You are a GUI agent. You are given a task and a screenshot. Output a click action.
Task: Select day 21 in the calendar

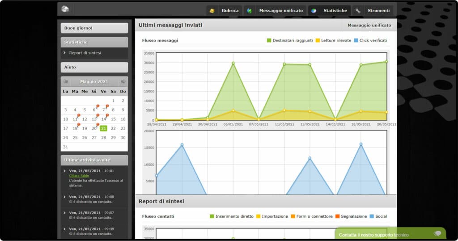[x=103, y=128]
